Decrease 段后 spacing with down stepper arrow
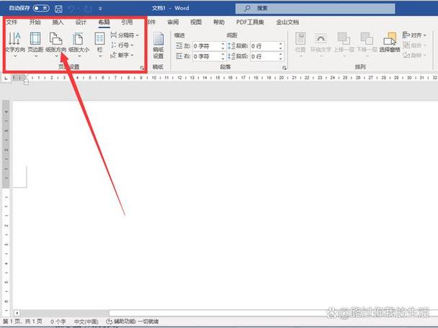The width and height of the screenshot is (438, 328). (280, 58)
